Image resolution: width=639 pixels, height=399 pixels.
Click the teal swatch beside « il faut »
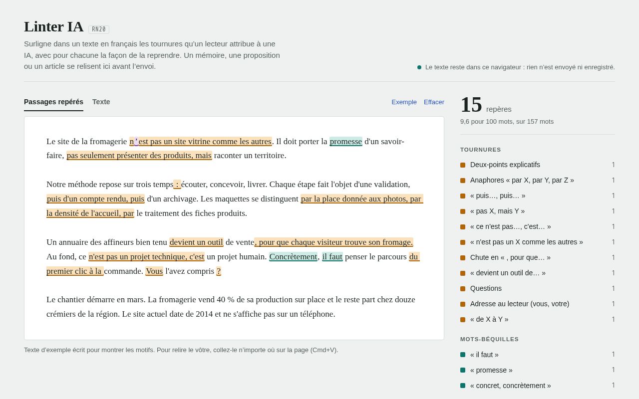click(463, 355)
